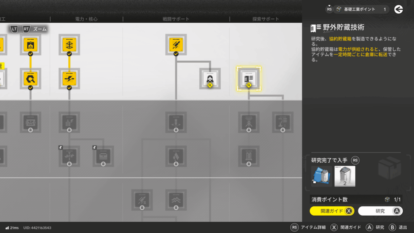Switch to the 戦闘サポート tab
This screenshot has width=414, height=233.
tap(176, 19)
